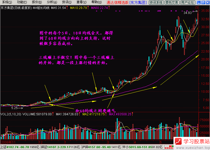Click the 上证 index status bar entry
210x150 pixels.
(20, 147)
